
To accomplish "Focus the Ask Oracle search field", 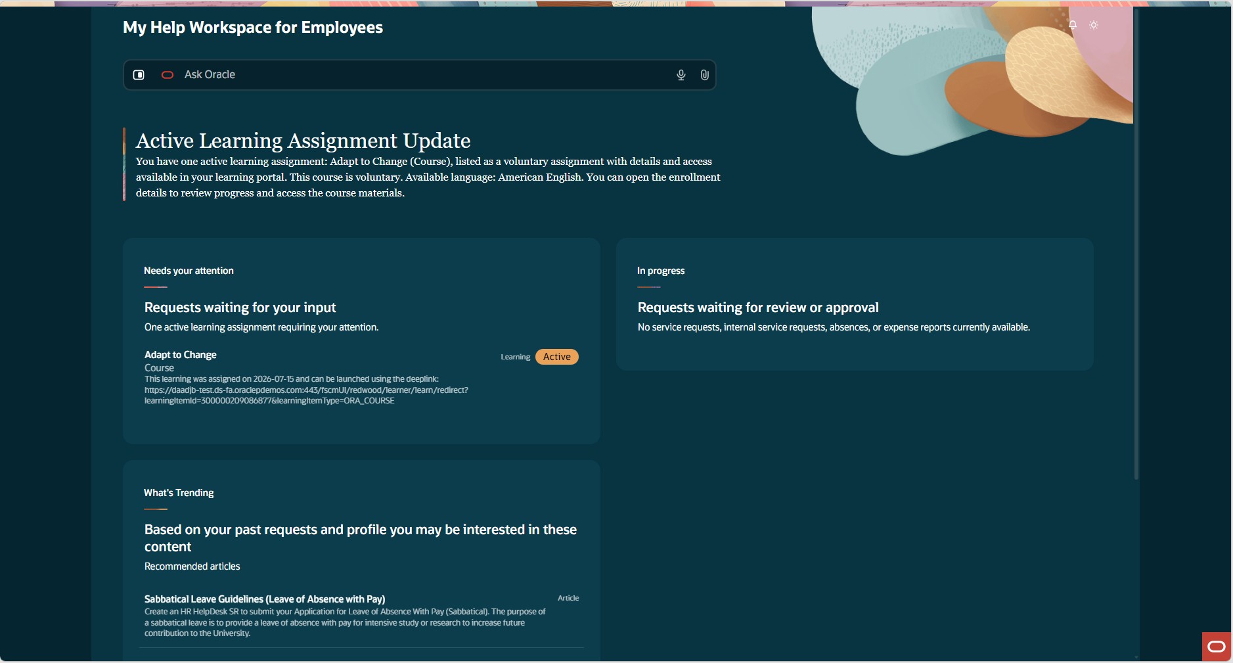I will 420,75.
